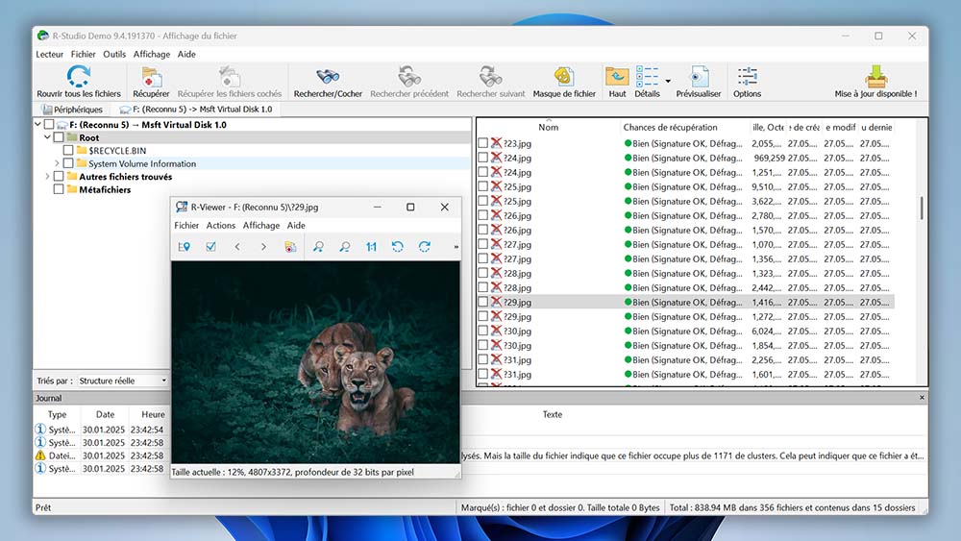Click Rechercher précédent icon
The height and width of the screenshot is (541, 961).
point(408,77)
